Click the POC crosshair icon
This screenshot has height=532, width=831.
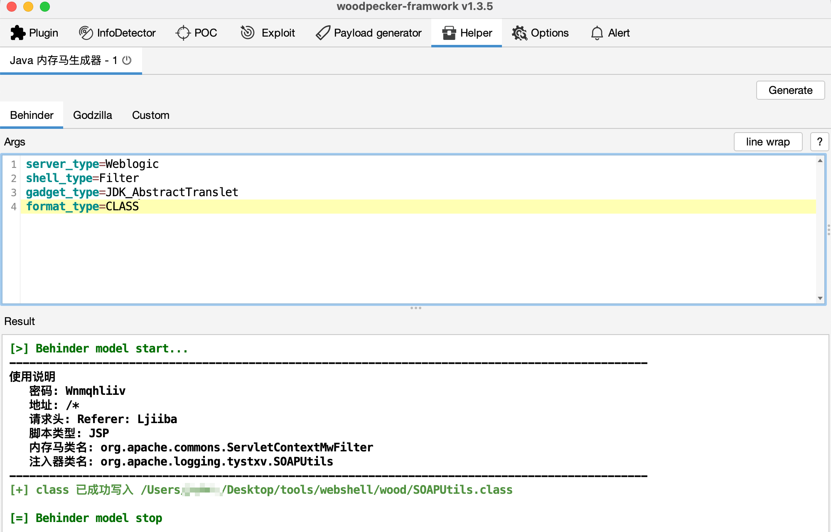click(x=183, y=33)
